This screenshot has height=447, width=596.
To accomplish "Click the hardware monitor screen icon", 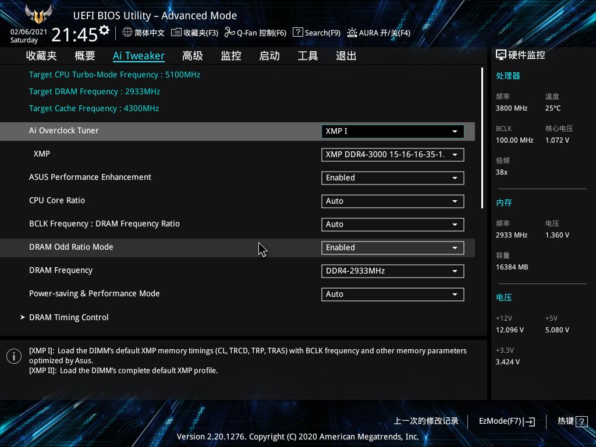I will [501, 55].
